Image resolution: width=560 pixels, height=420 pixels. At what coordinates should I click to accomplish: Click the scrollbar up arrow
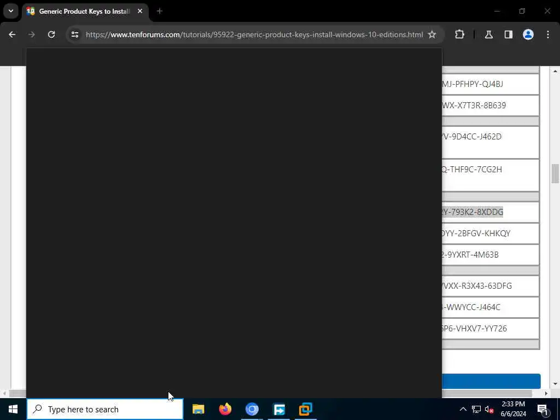tap(555, 71)
